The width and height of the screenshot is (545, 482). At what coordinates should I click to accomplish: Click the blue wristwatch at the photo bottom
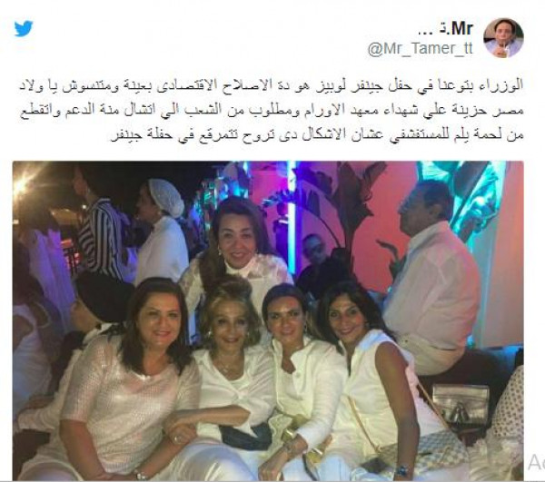tap(402, 471)
